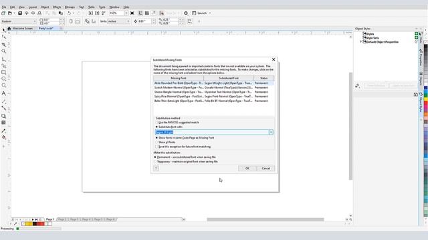Select Temporary substitution radio option

point(155,161)
